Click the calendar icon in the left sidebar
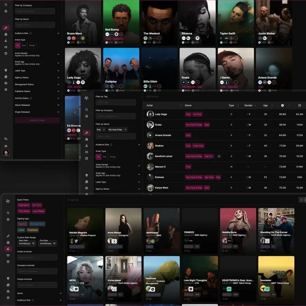Image resolution: width=306 pixels, height=306 pixels. pyautogui.click(x=5, y=53)
